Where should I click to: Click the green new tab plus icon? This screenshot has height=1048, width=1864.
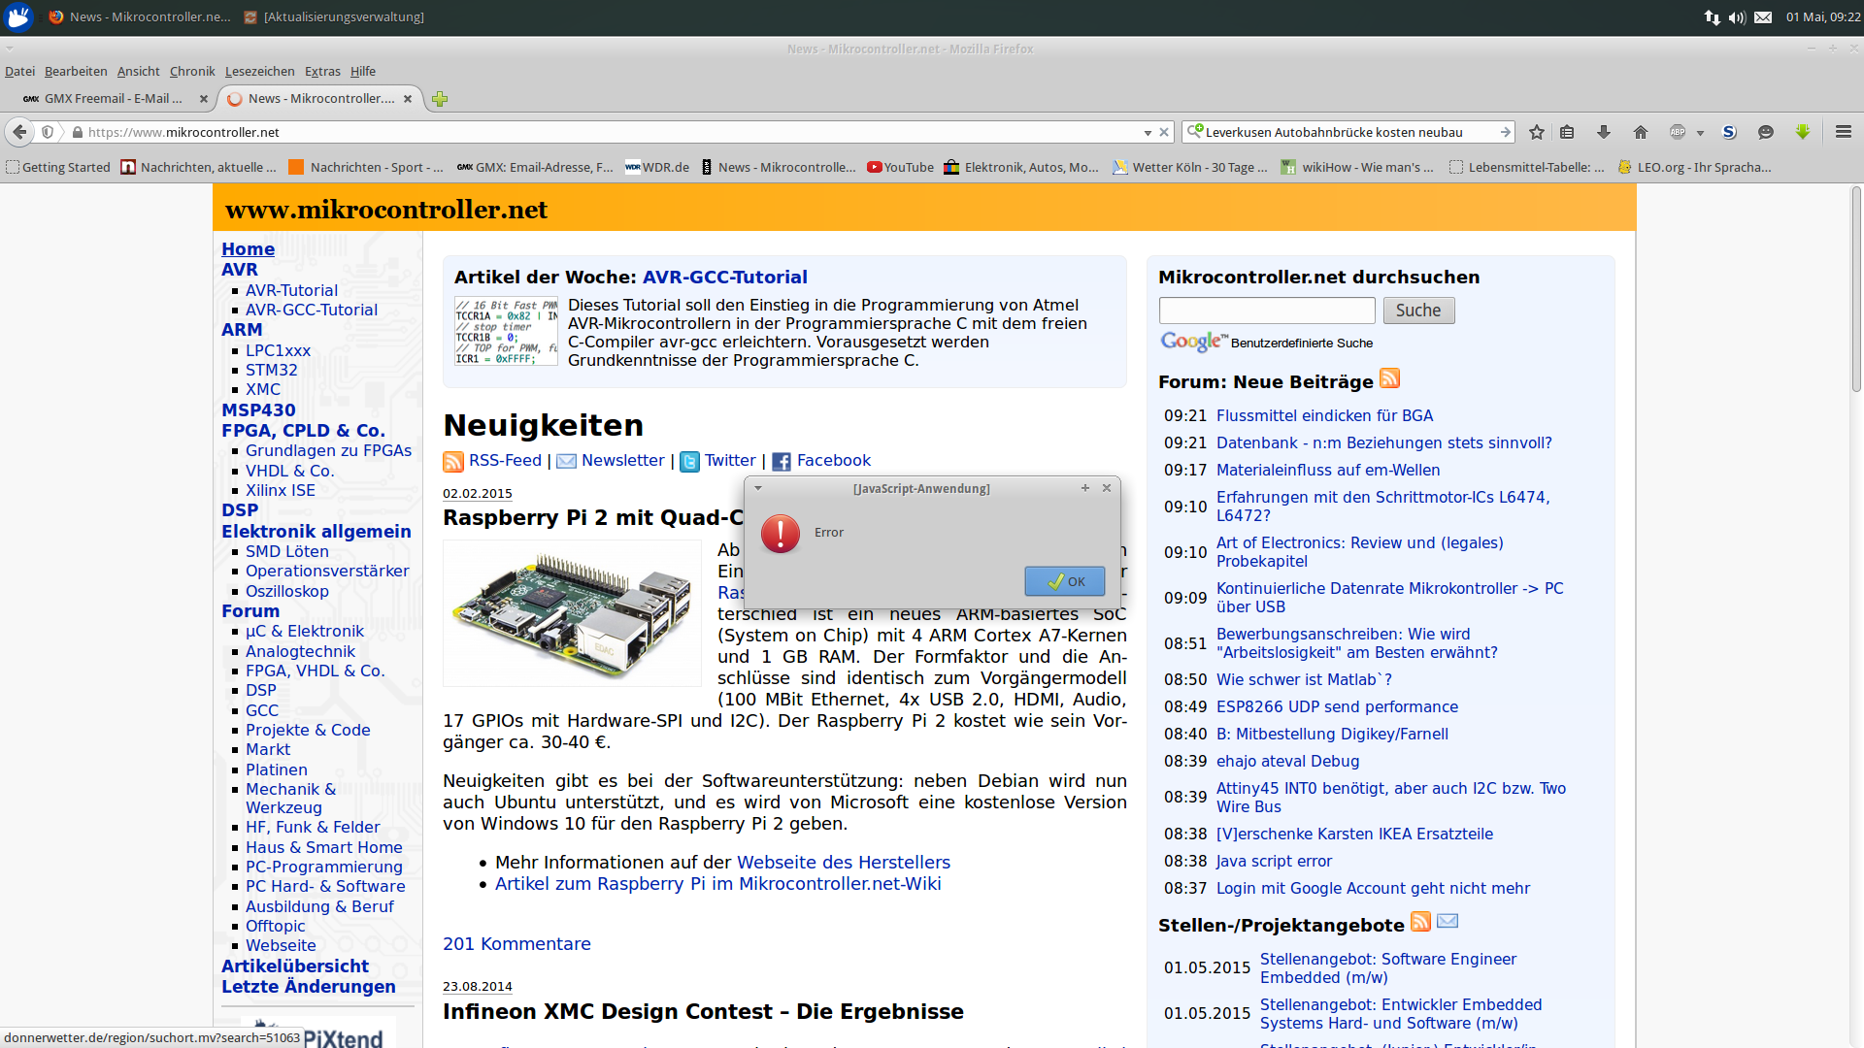point(440,99)
